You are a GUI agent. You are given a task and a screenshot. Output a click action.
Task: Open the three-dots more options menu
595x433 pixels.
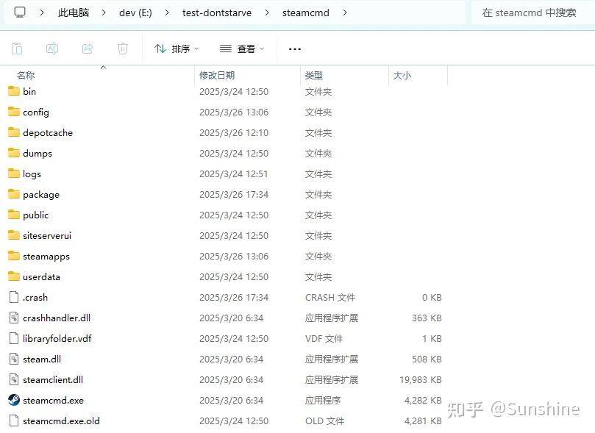[295, 49]
